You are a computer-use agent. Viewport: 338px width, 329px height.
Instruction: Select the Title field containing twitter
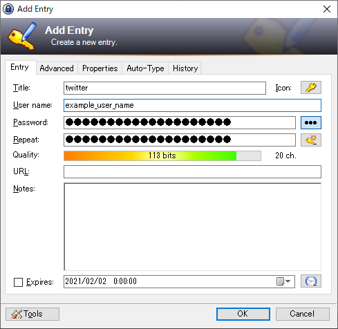pyautogui.click(x=165, y=88)
